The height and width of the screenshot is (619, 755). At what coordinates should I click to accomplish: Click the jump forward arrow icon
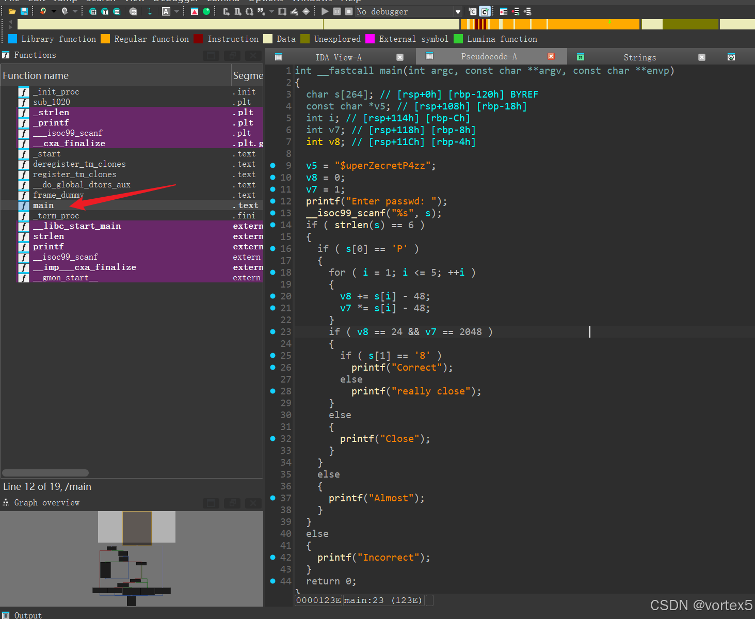coord(65,11)
